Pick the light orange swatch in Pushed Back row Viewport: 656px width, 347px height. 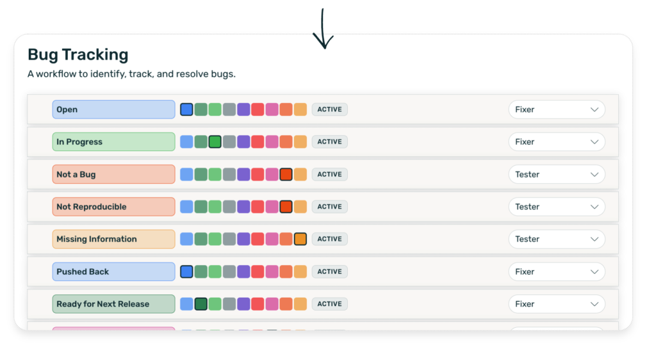pos(300,271)
